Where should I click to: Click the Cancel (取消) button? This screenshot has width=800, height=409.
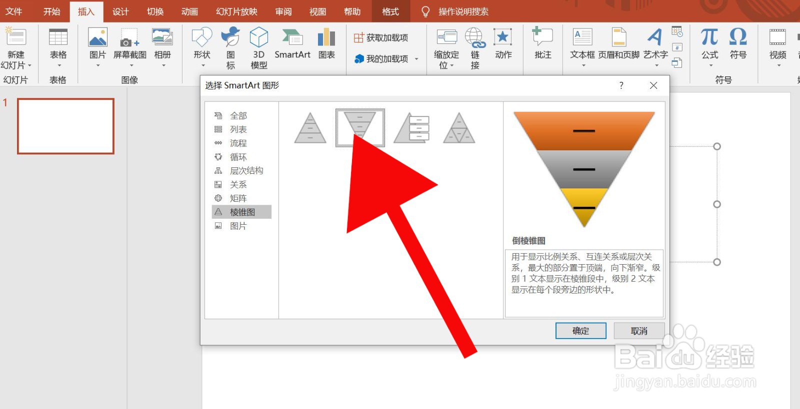(x=639, y=331)
